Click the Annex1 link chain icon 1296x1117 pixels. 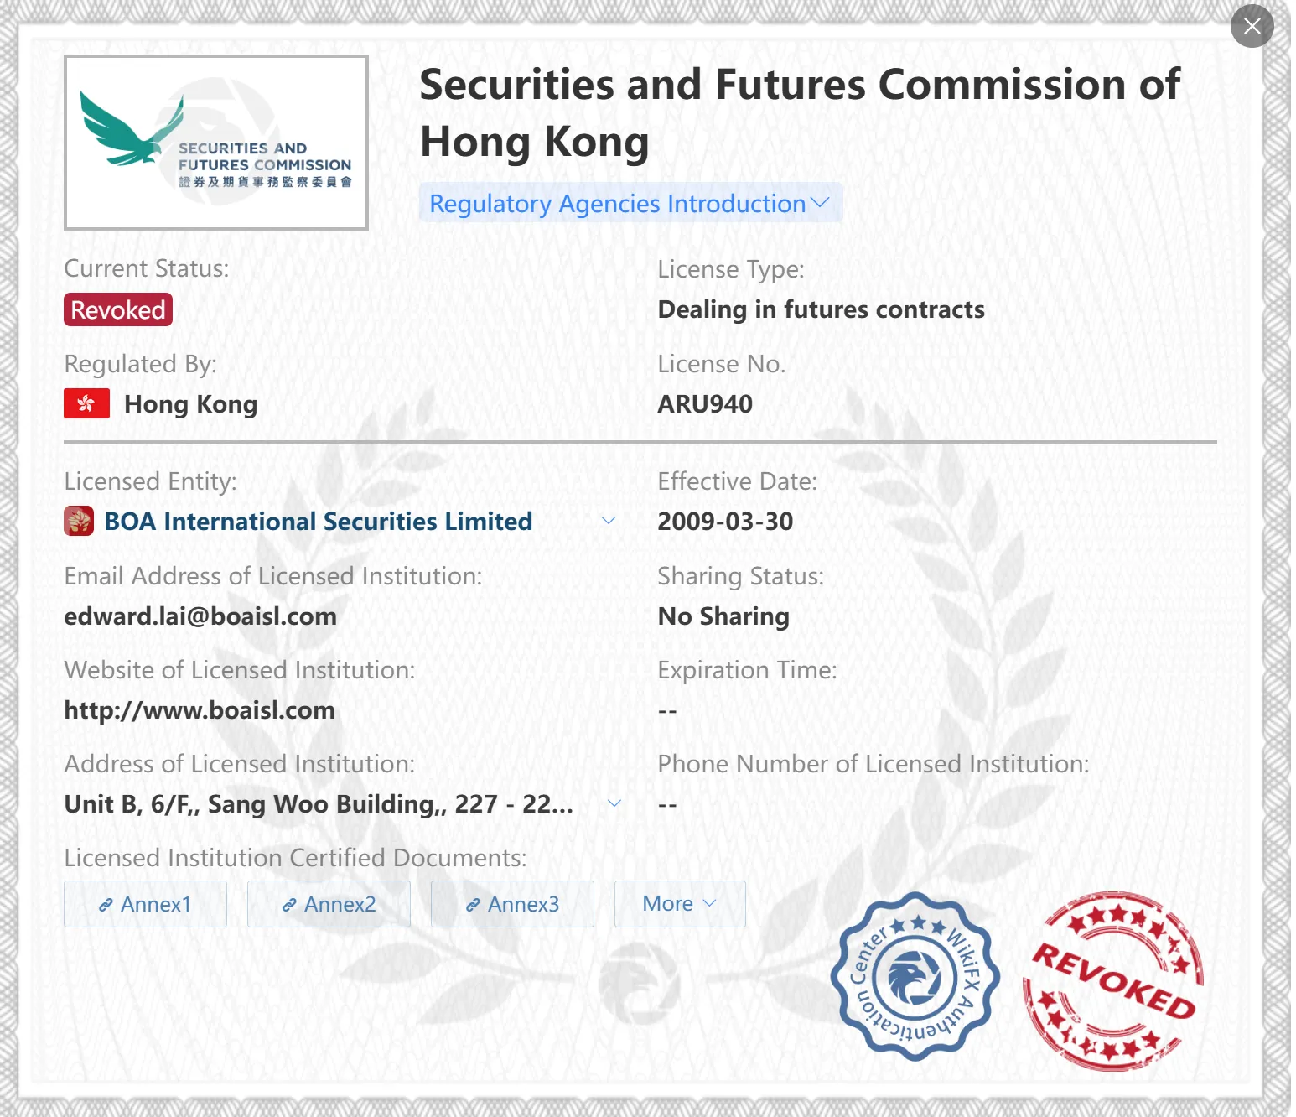pos(106,905)
